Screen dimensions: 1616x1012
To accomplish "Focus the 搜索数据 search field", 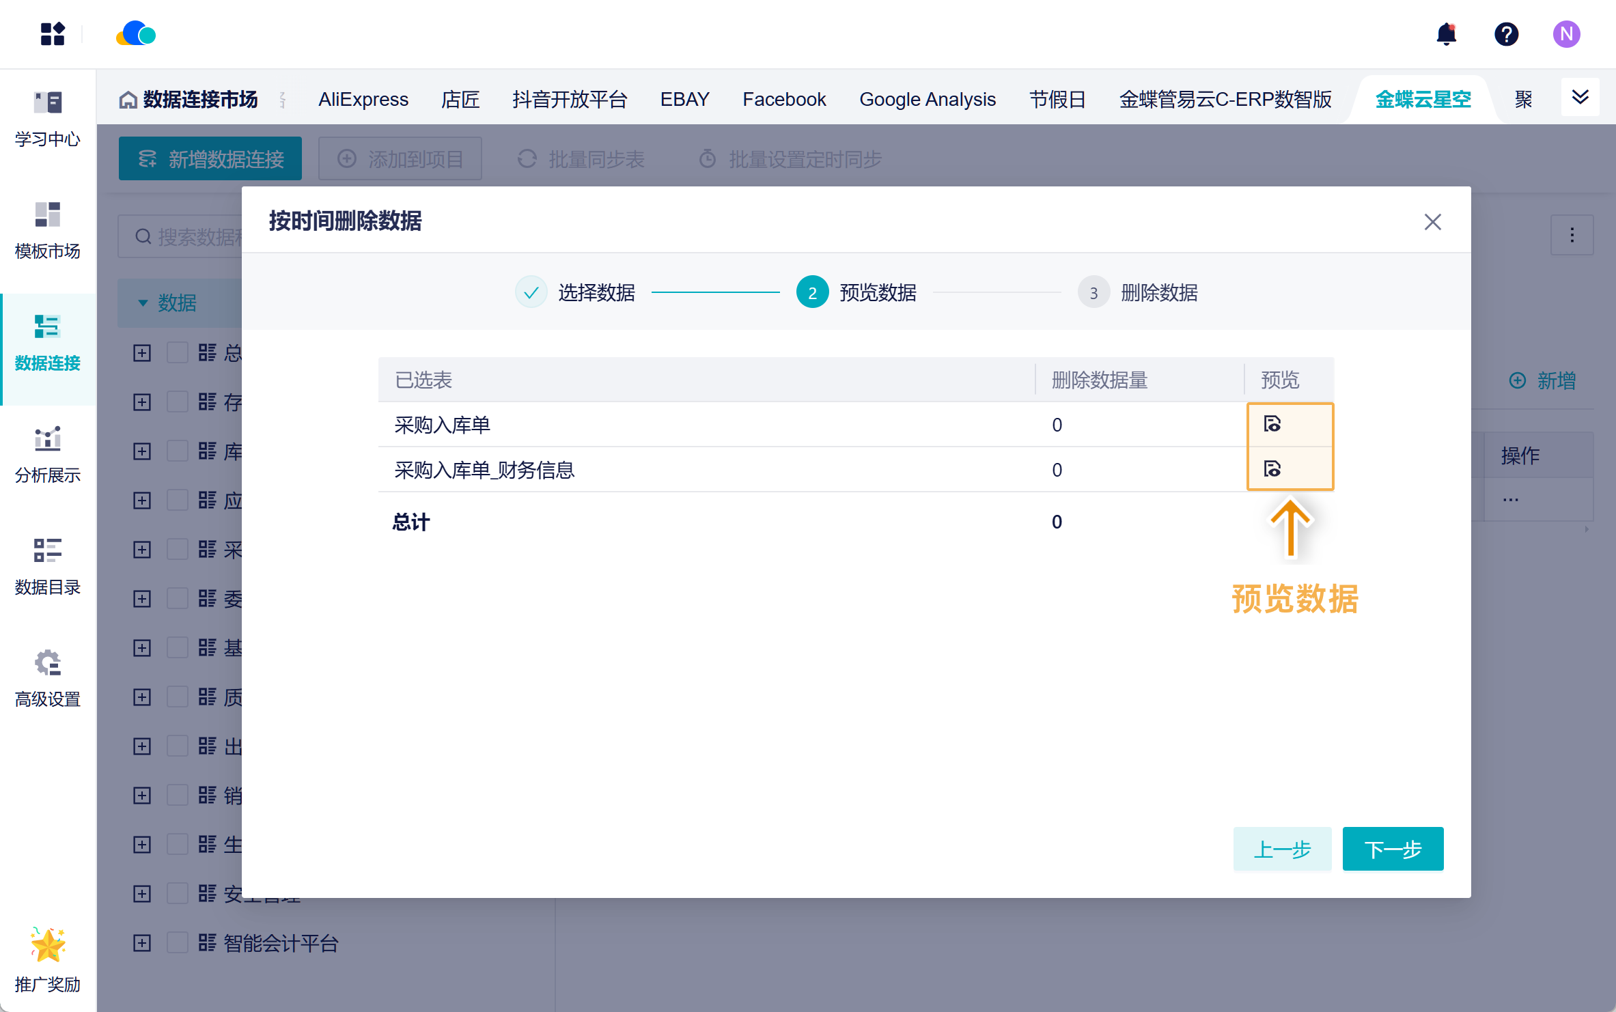I will (180, 236).
